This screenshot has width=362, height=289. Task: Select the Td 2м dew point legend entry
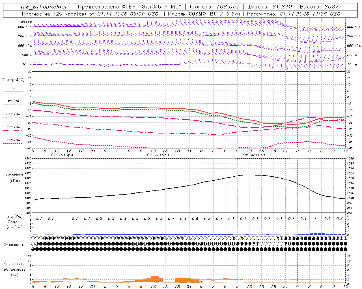(x=13, y=101)
